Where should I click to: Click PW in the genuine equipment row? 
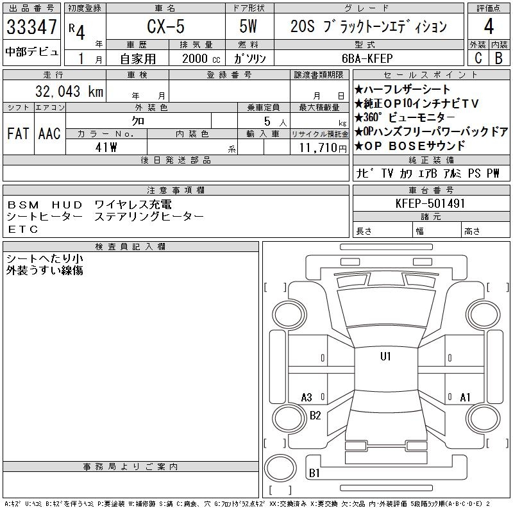pos(493,173)
